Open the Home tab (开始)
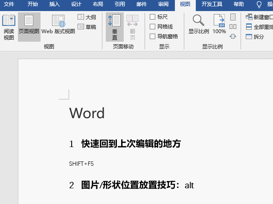273x204 pixels. pyautogui.click(x=32, y=4)
